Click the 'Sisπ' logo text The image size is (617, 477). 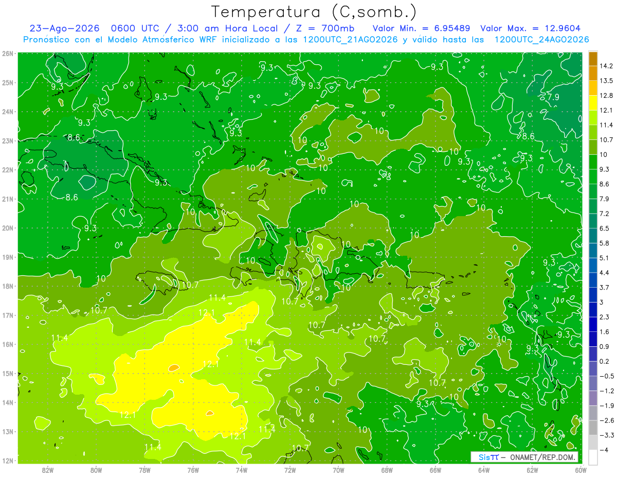pos(488,457)
